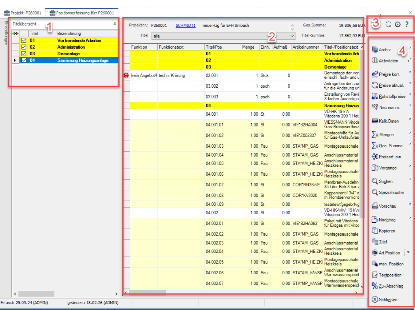Screen dimensions: 415x310
Task: Click the refresh icon at top right
Action: [388, 24]
